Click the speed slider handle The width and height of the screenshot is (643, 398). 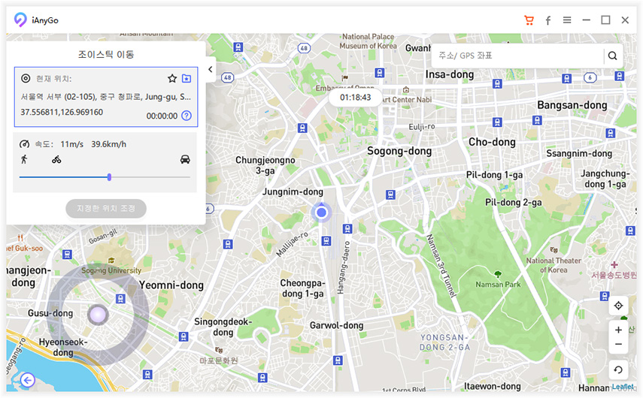109,177
